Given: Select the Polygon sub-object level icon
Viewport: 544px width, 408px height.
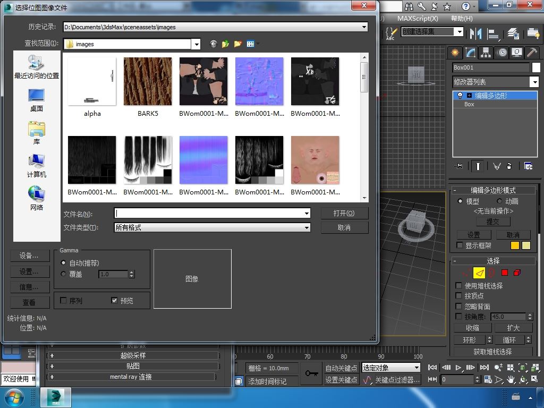Looking at the screenshot, I should (x=505, y=273).
